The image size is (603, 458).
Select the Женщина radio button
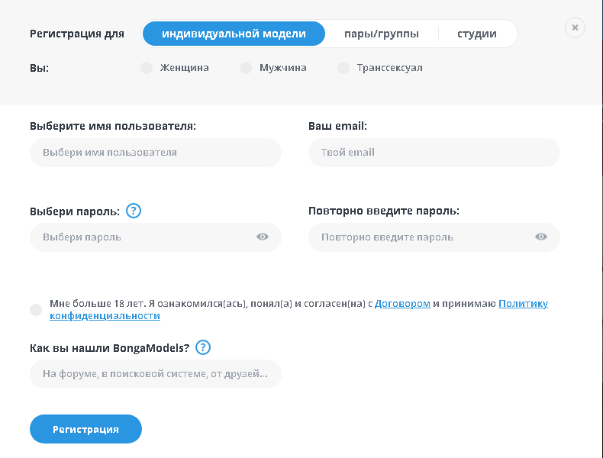click(147, 68)
